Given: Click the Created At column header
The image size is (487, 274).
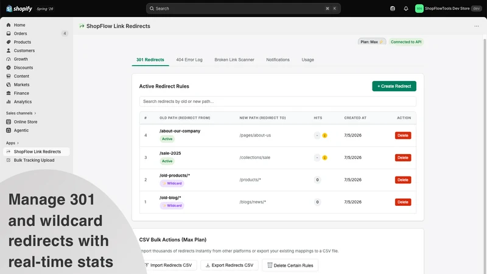Looking at the screenshot, I should pyautogui.click(x=355, y=118).
